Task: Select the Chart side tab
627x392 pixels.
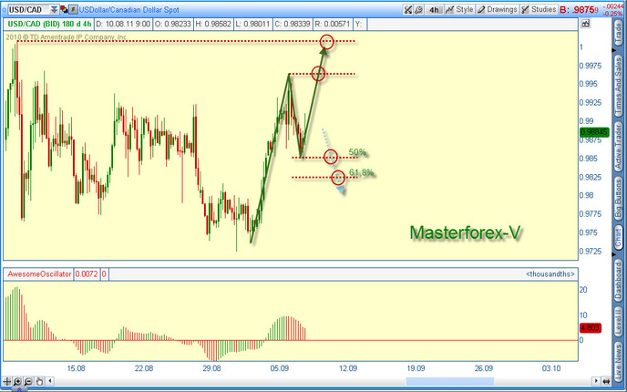Action: (x=618, y=238)
